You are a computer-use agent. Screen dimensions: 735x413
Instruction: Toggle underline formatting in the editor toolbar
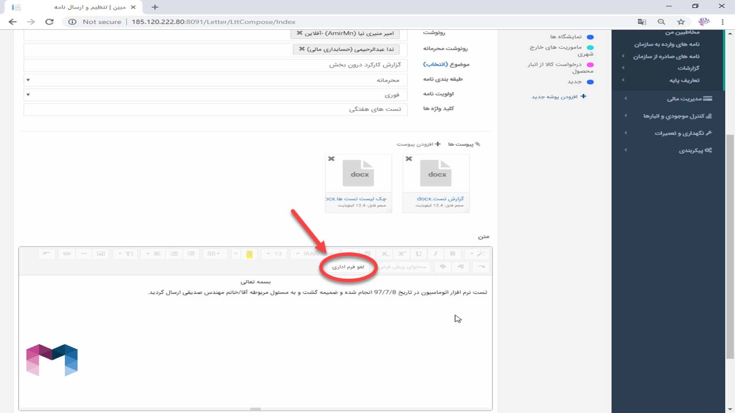(419, 254)
